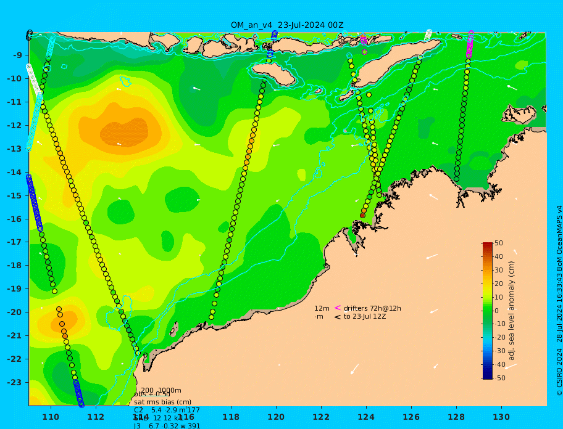Image resolution: width=563 pixels, height=429 pixels.
Task: Click the -17 latitude axis label
Action: 14,242
